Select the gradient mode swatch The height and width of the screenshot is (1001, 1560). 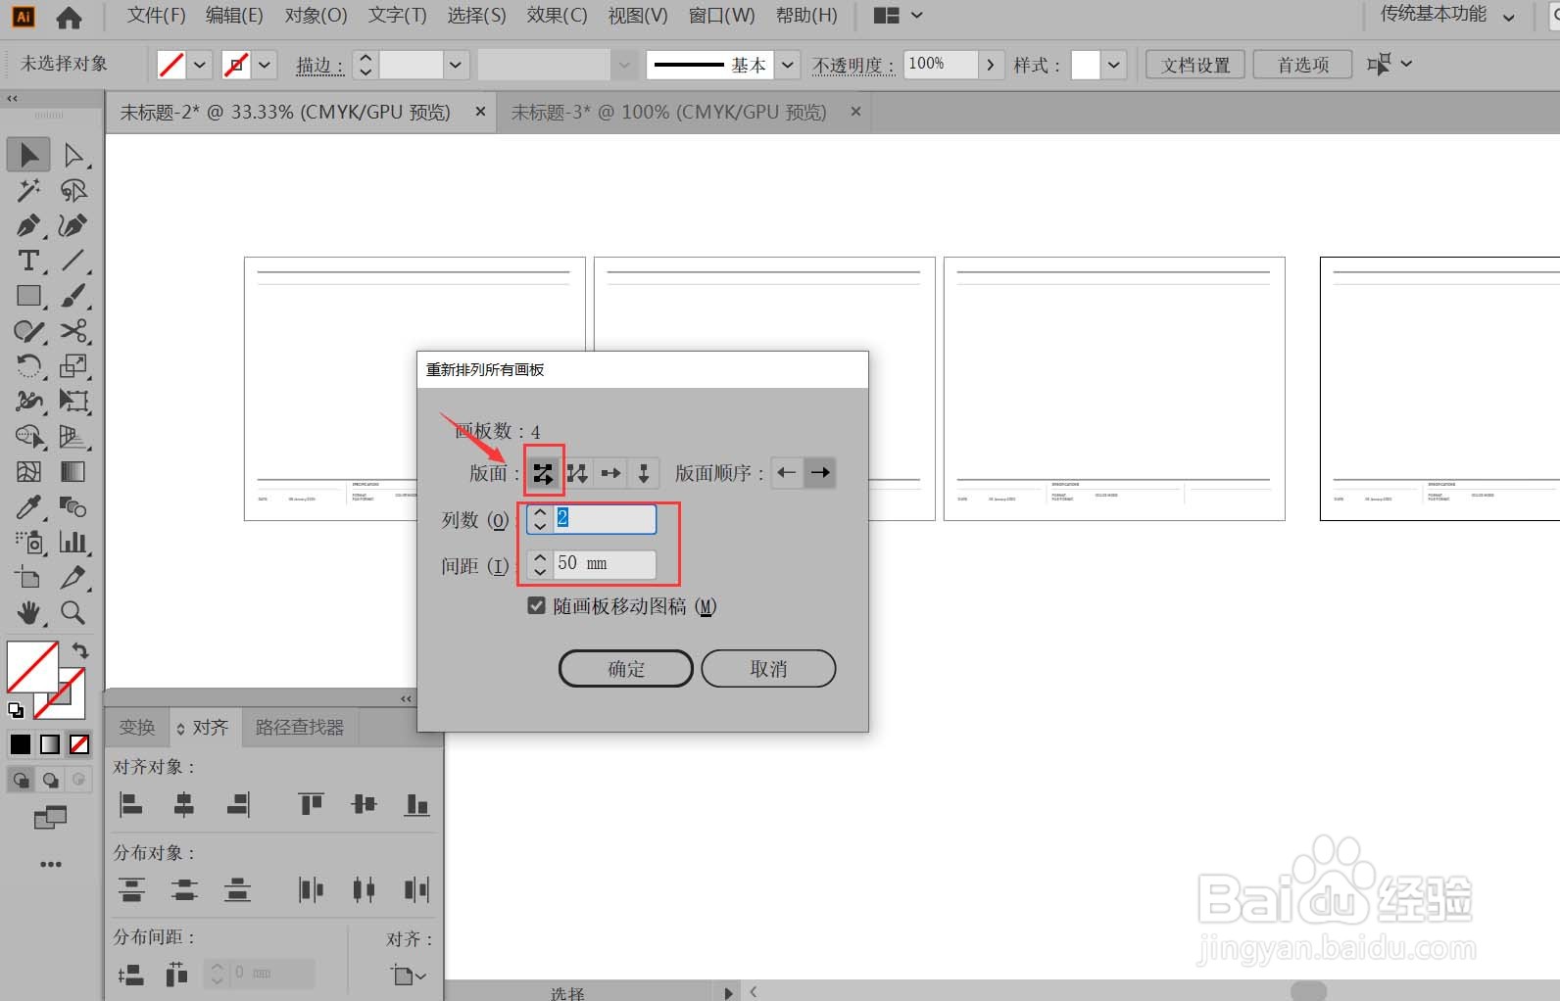(50, 744)
